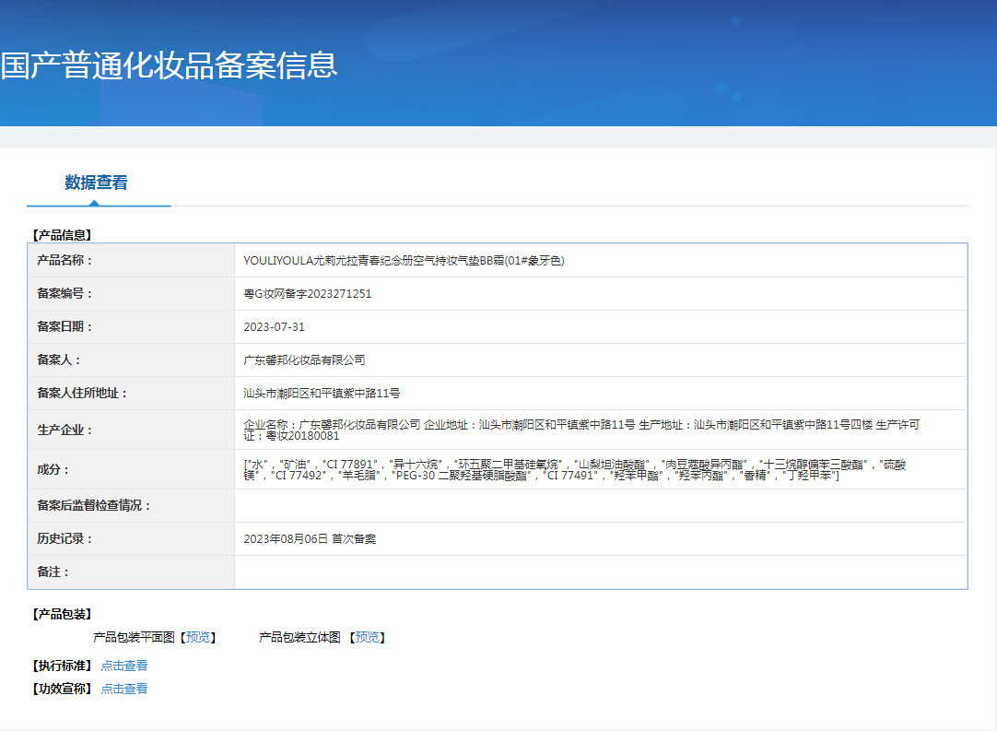
Task: Click the 【产品包装】 section heading
Action: click(x=62, y=614)
